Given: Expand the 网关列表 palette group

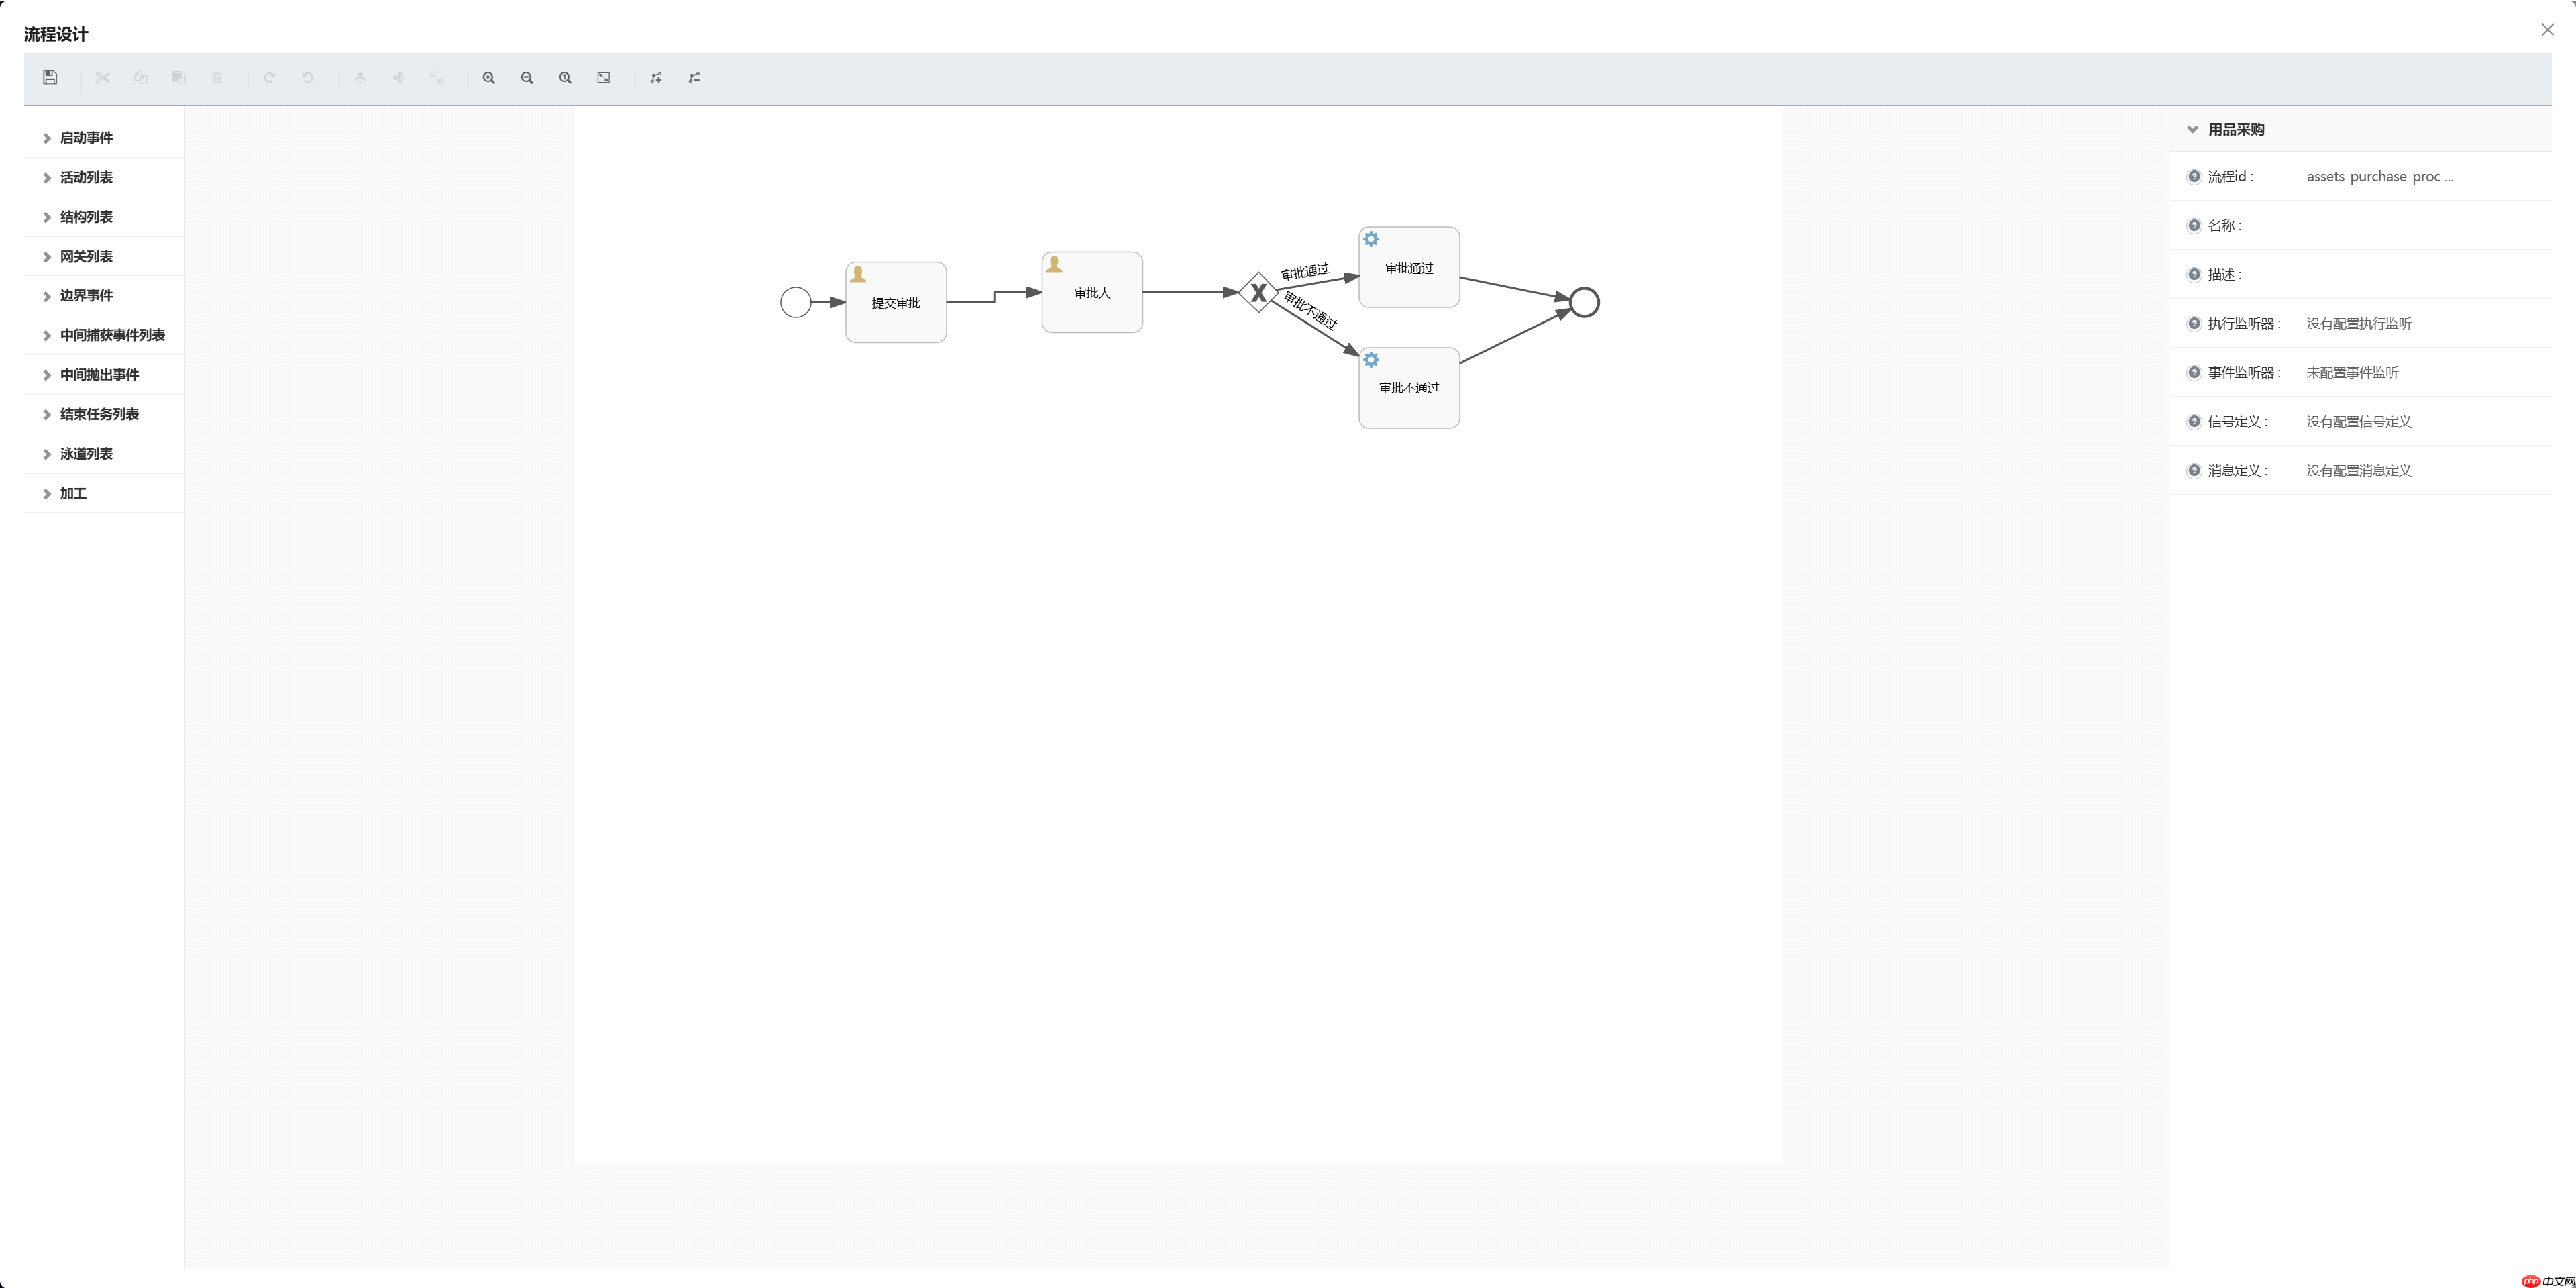Looking at the screenshot, I should click(x=86, y=256).
